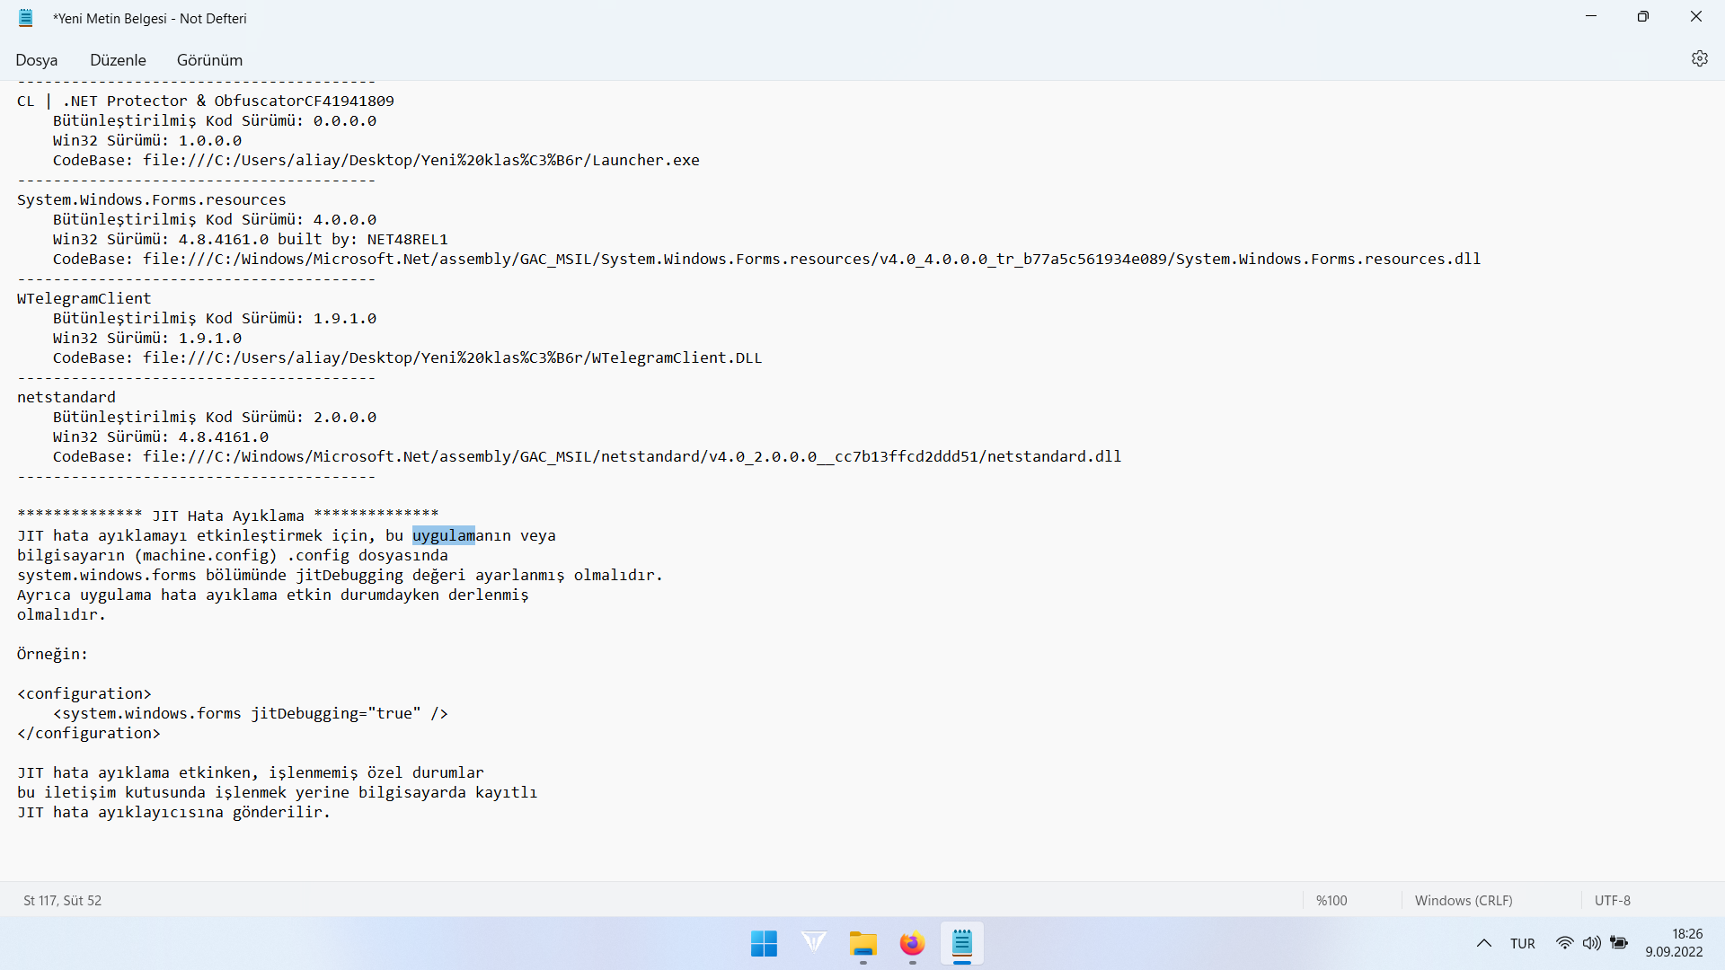This screenshot has height=970, width=1725.
Task: Open Firefox browser in taskbar
Action: coord(912,943)
